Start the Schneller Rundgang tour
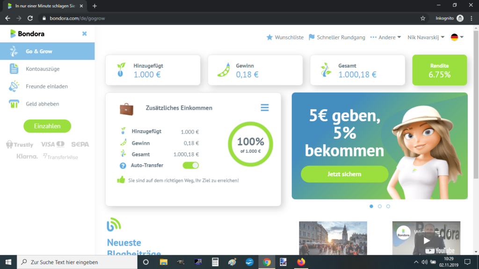The image size is (479, 269). pos(341,37)
